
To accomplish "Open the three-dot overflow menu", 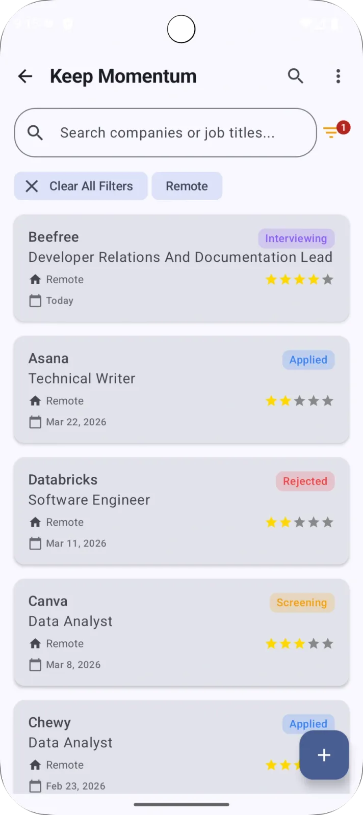I will click(x=338, y=76).
